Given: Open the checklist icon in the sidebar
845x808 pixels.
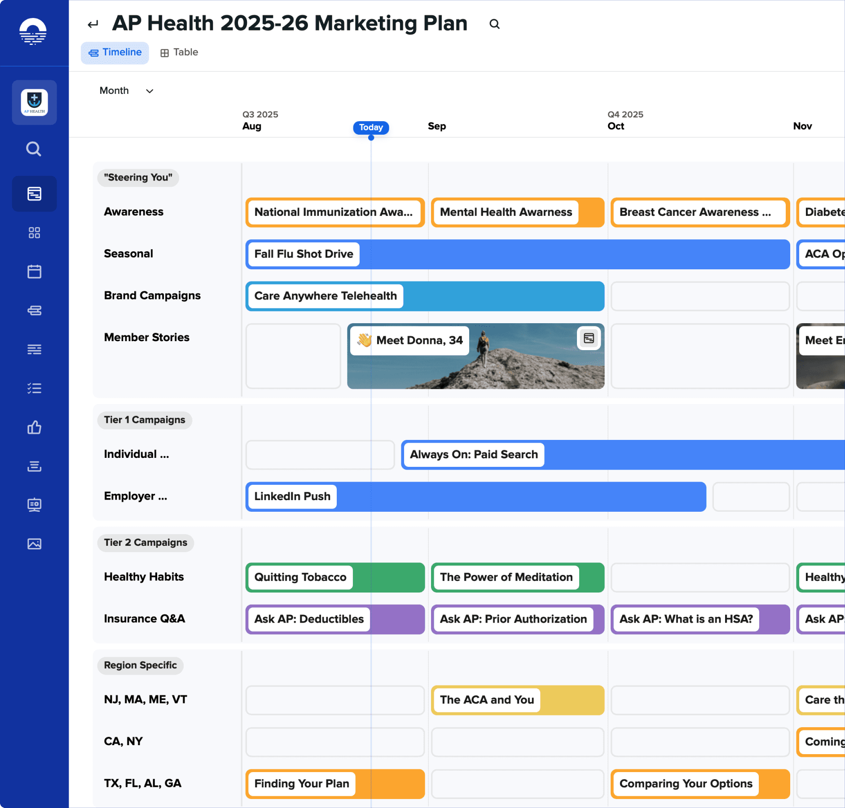Looking at the screenshot, I should coord(35,388).
